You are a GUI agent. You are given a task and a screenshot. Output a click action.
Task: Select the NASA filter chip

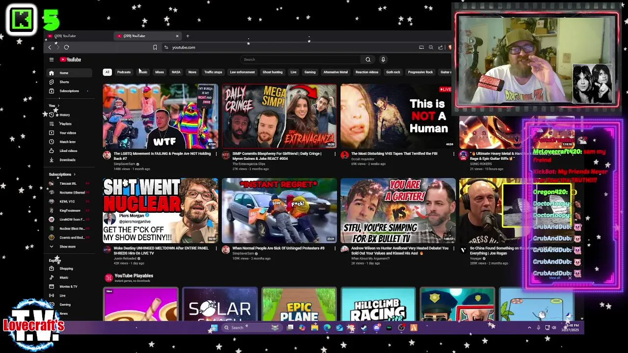click(x=176, y=72)
